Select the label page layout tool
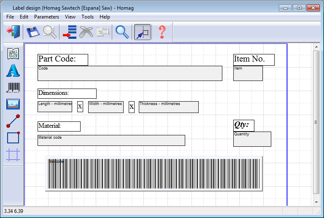Image resolution: width=324 pixels, height=218 pixels. pyautogui.click(x=13, y=54)
